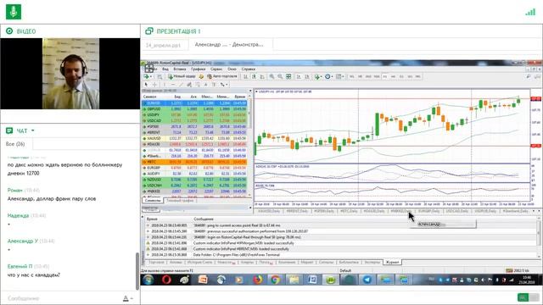
Task: Open MetaEditor using the gold icon
Action: click(201, 76)
